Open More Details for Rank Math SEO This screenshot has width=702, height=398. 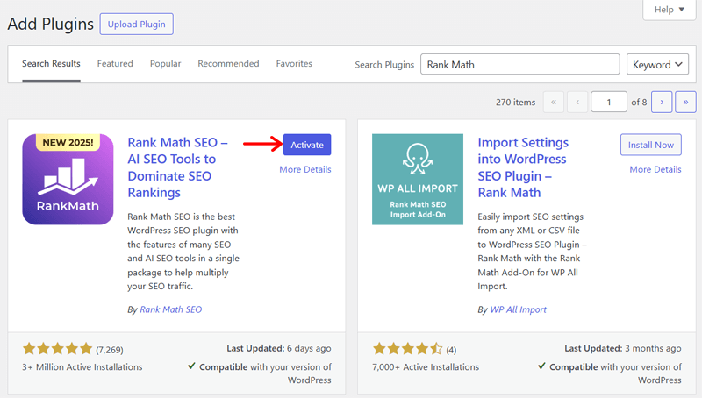point(304,169)
